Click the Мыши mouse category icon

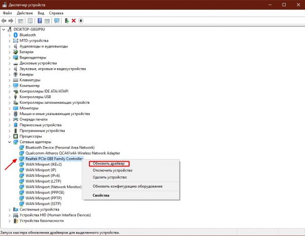pyautogui.click(x=16, y=114)
